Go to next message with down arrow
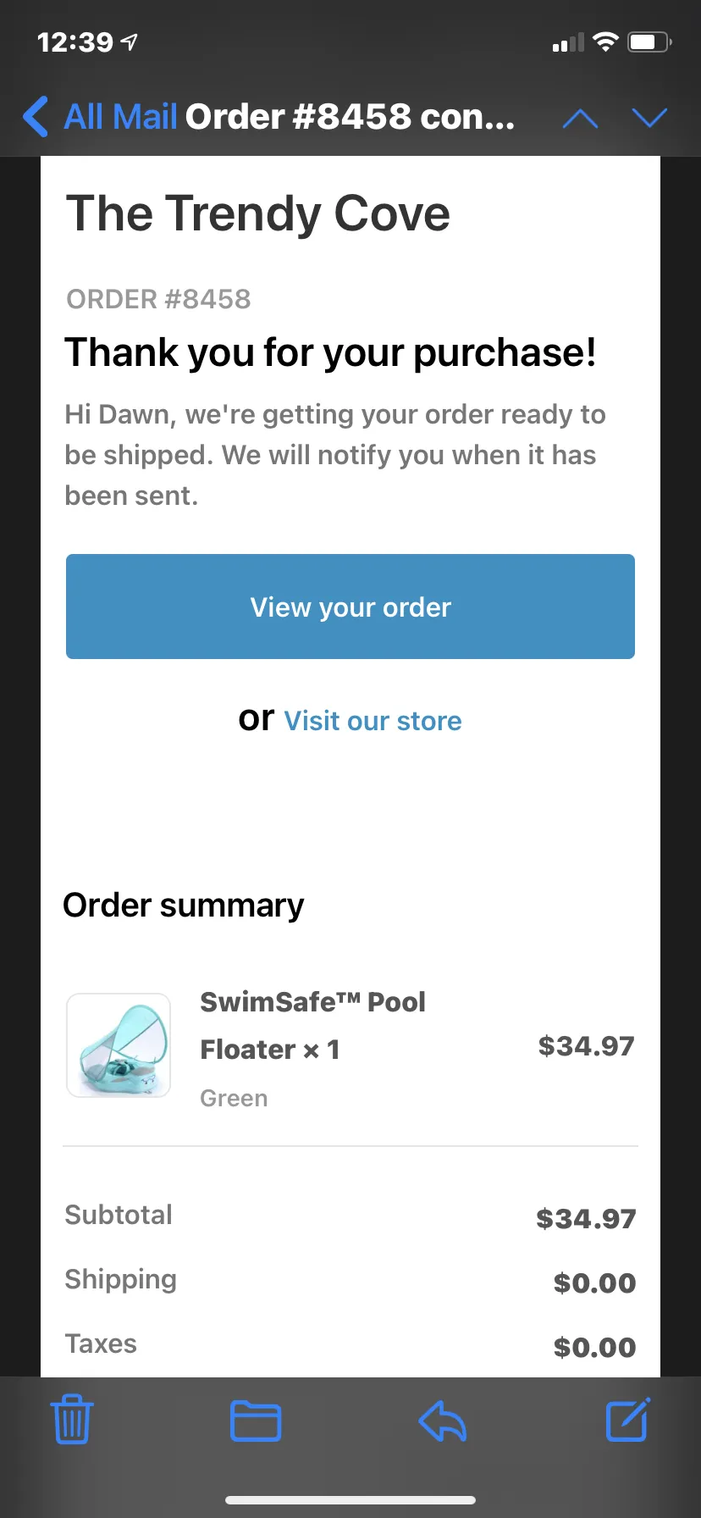 click(649, 118)
